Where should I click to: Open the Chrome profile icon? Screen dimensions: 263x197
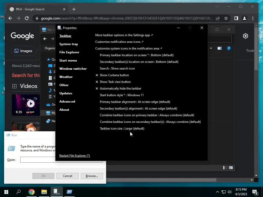coord(245,18)
